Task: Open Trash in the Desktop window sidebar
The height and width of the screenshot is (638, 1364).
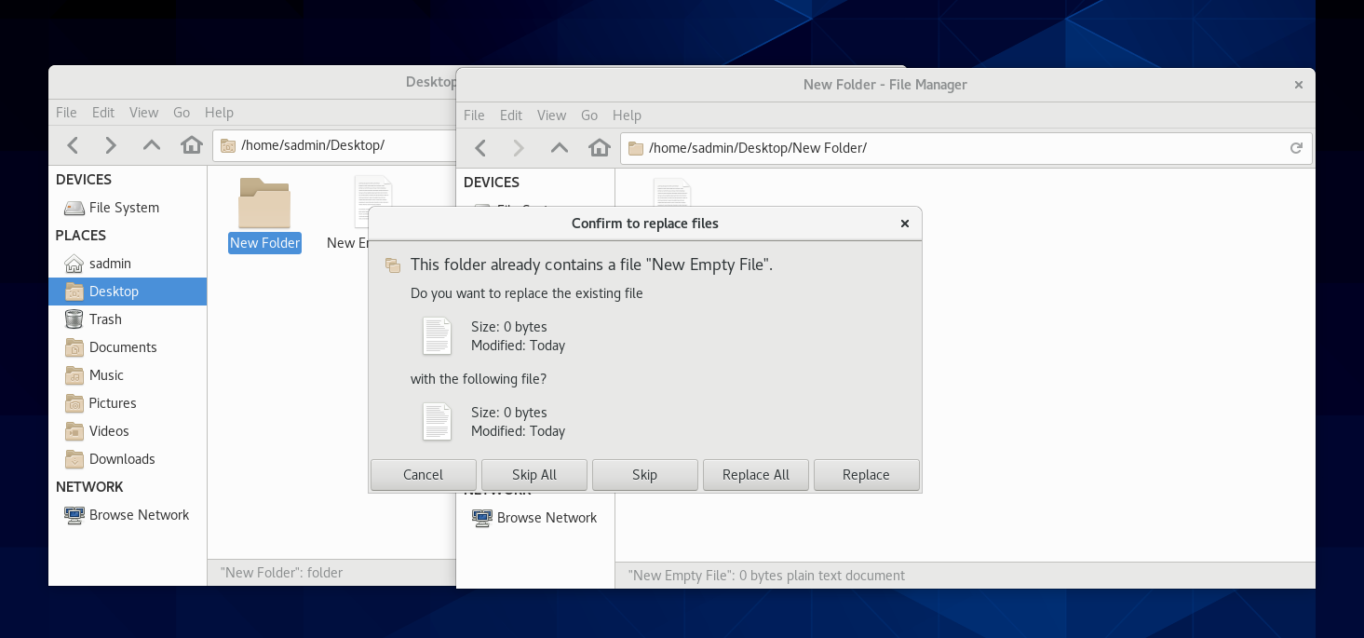Action: click(105, 319)
